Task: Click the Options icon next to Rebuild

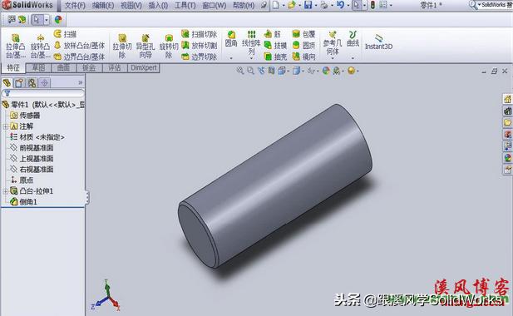Action: 383,5
